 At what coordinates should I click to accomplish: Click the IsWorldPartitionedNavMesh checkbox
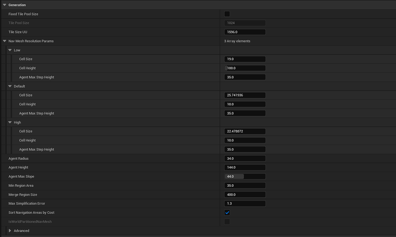tap(227, 222)
